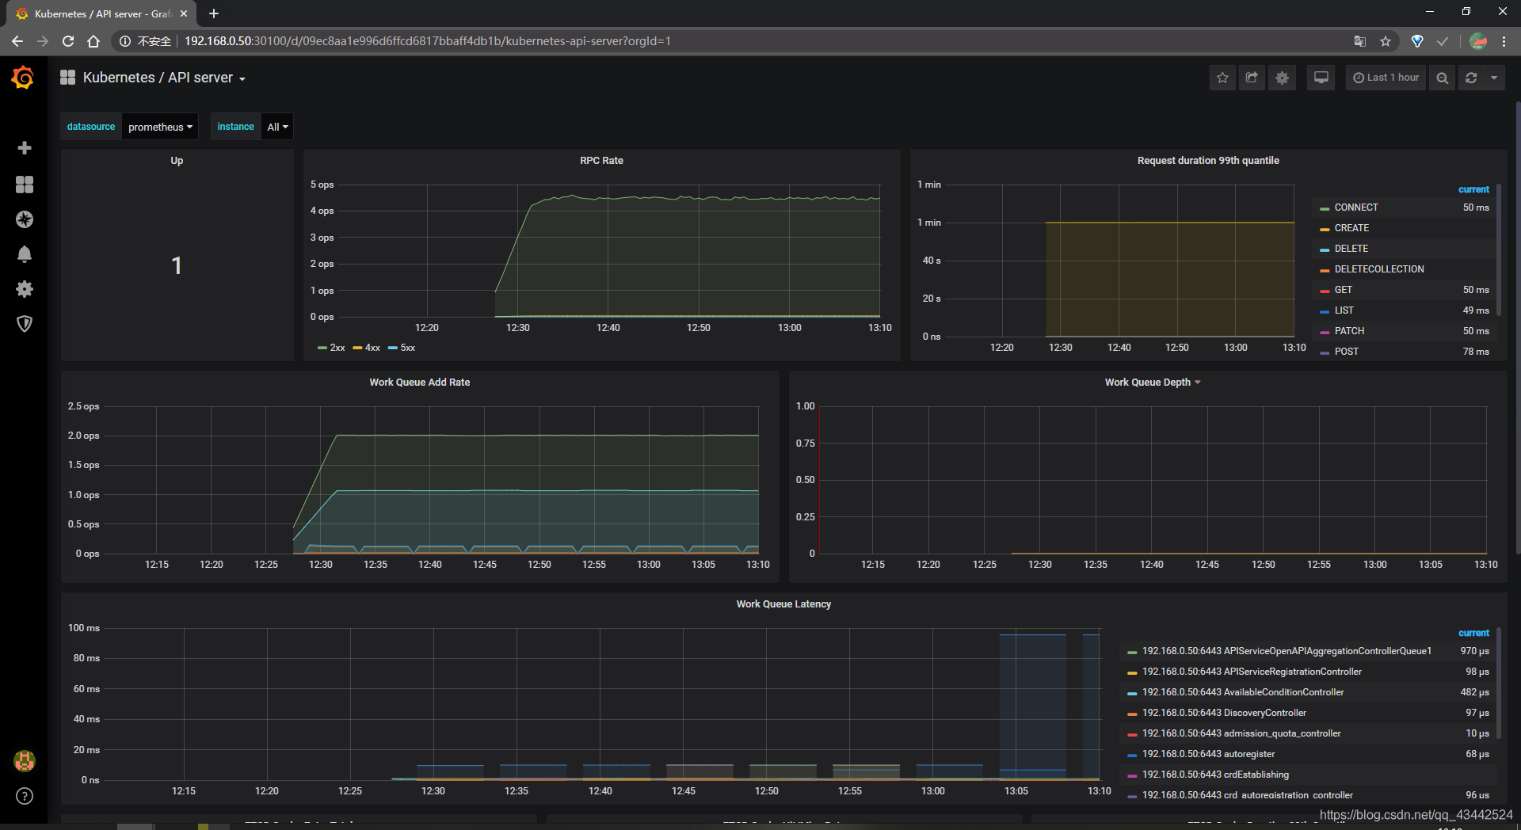Bookmark this page with star

pos(1386,41)
